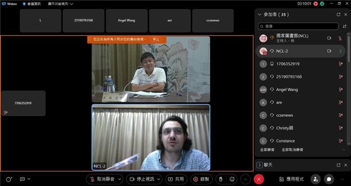Sort the participant list
The width and height of the screenshot is (351, 186).
(x=344, y=26)
